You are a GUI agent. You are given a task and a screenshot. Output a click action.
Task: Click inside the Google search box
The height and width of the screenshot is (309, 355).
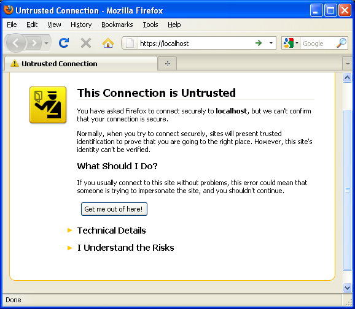coord(318,44)
